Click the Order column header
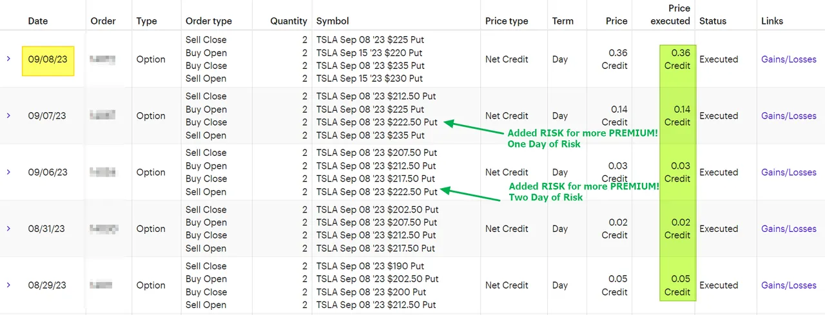 [103, 21]
